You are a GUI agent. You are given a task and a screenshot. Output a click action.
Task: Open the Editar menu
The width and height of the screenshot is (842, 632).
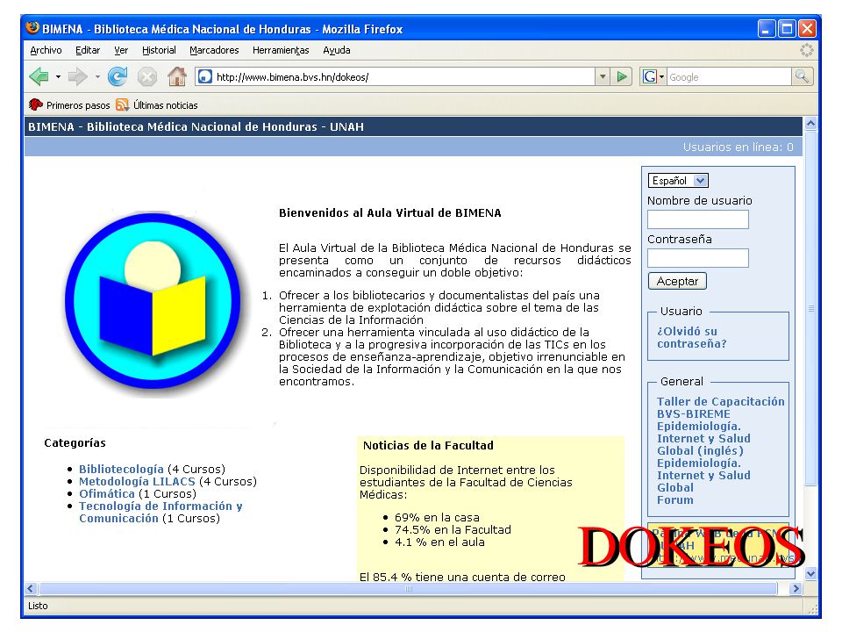[x=88, y=50]
